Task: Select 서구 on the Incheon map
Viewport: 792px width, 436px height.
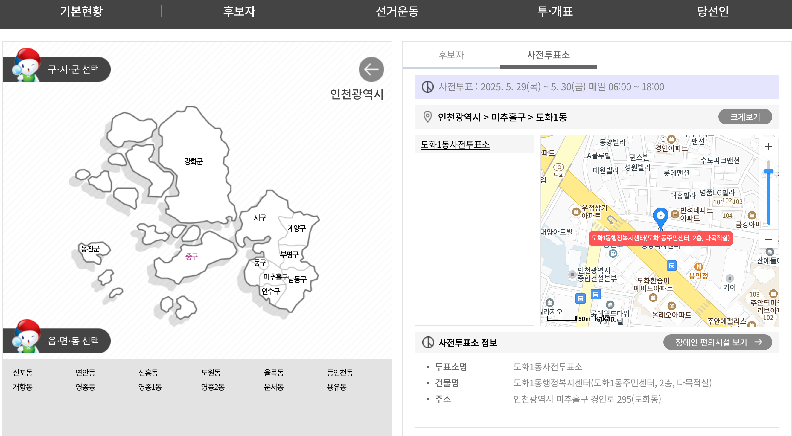Action: pos(260,218)
